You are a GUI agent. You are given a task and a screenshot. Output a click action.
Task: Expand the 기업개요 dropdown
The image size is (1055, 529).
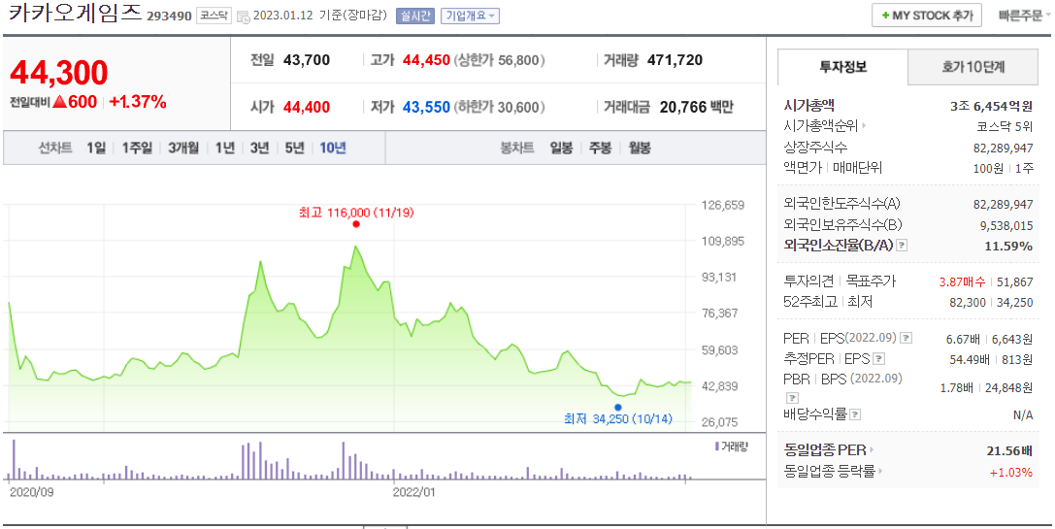click(x=471, y=17)
